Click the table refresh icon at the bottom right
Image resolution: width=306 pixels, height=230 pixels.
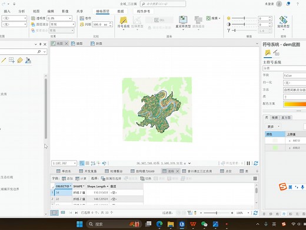[x=255, y=213]
